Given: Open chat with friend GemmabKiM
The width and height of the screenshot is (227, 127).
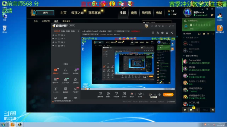Looking at the screenshot, I should coord(198,62).
